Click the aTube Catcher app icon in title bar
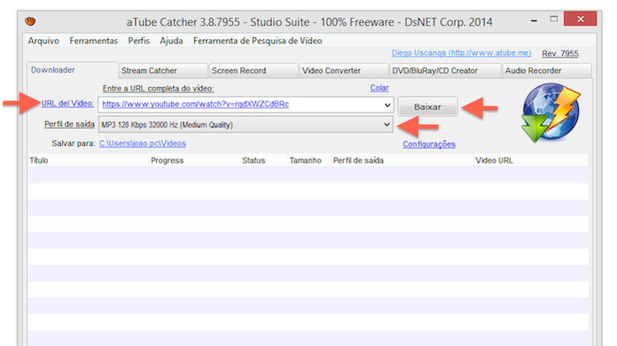Image resolution: width=617 pixels, height=346 pixels. (30, 21)
